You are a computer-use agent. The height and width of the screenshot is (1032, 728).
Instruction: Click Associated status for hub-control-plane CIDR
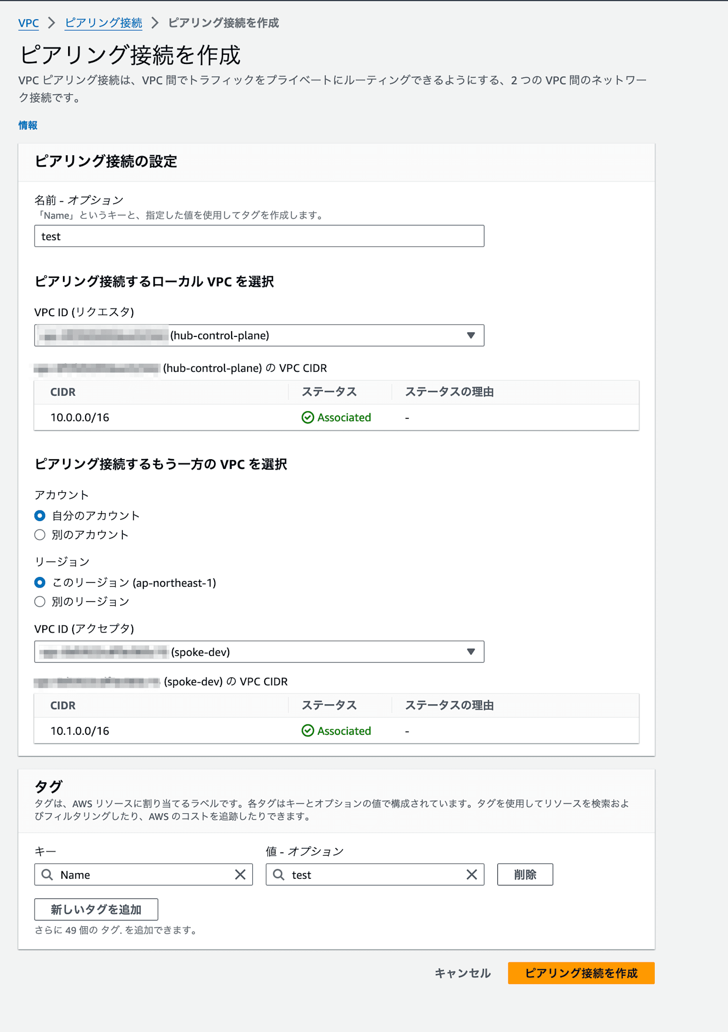coord(336,417)
